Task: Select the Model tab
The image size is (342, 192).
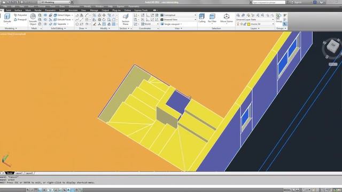Action: (x=9, y=173)
